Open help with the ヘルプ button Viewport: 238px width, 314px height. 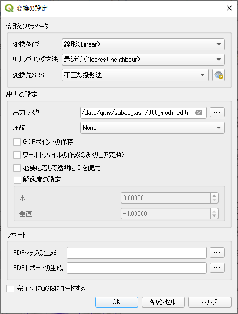[x=210, y=302]
